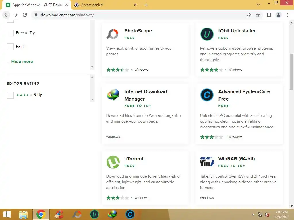Launch Internet Download Manager from taskbar

coord(112,214)
